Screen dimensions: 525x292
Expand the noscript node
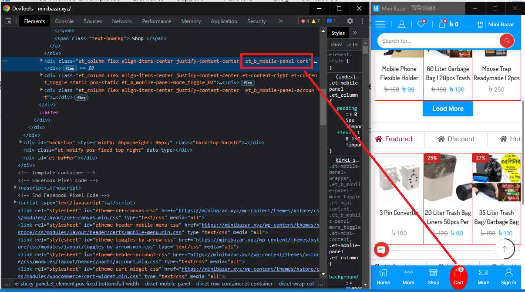point(15,187)
